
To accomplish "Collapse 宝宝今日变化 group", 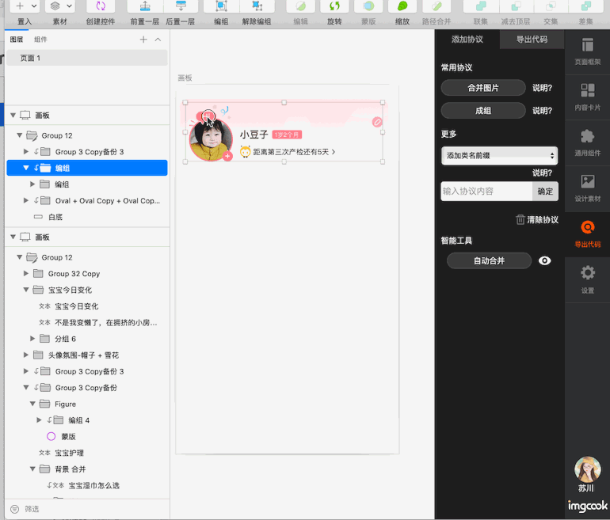I will (x=26, y=290).
